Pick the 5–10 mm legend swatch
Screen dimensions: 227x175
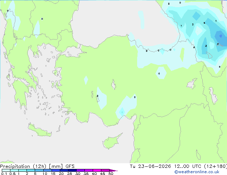(39, 170)
